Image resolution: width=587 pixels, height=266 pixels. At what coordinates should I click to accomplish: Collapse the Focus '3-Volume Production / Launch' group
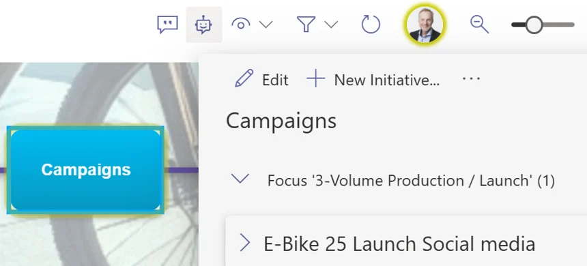[240, 179]
